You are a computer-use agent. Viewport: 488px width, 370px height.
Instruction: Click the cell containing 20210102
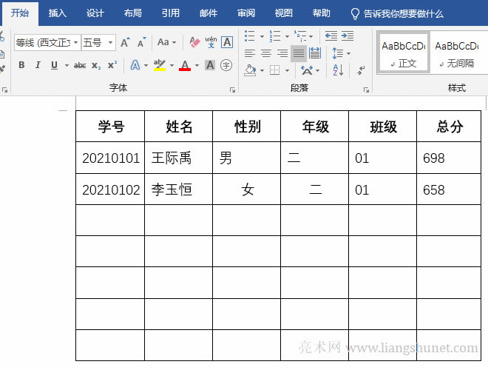click(111, 189)
